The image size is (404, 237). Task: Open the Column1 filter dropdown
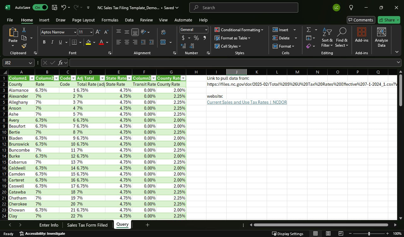32,78
